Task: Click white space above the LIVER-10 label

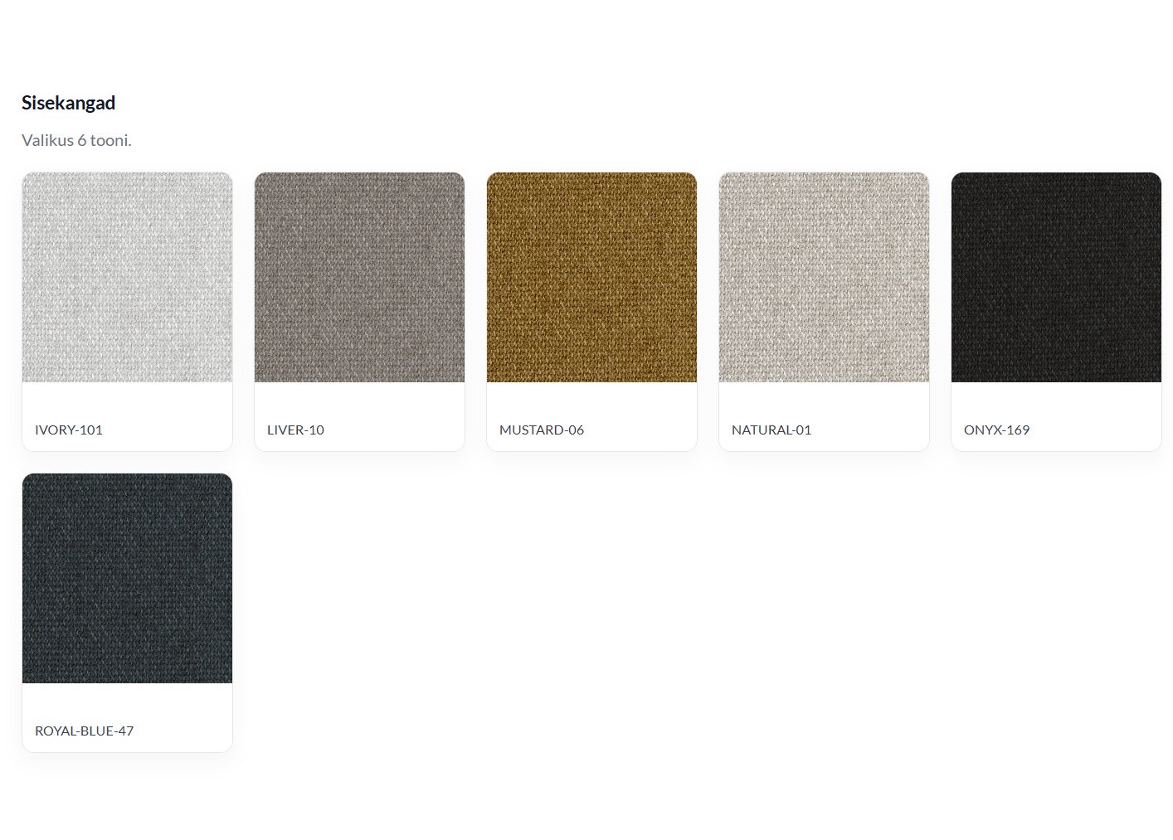Action: coord(359,401)
